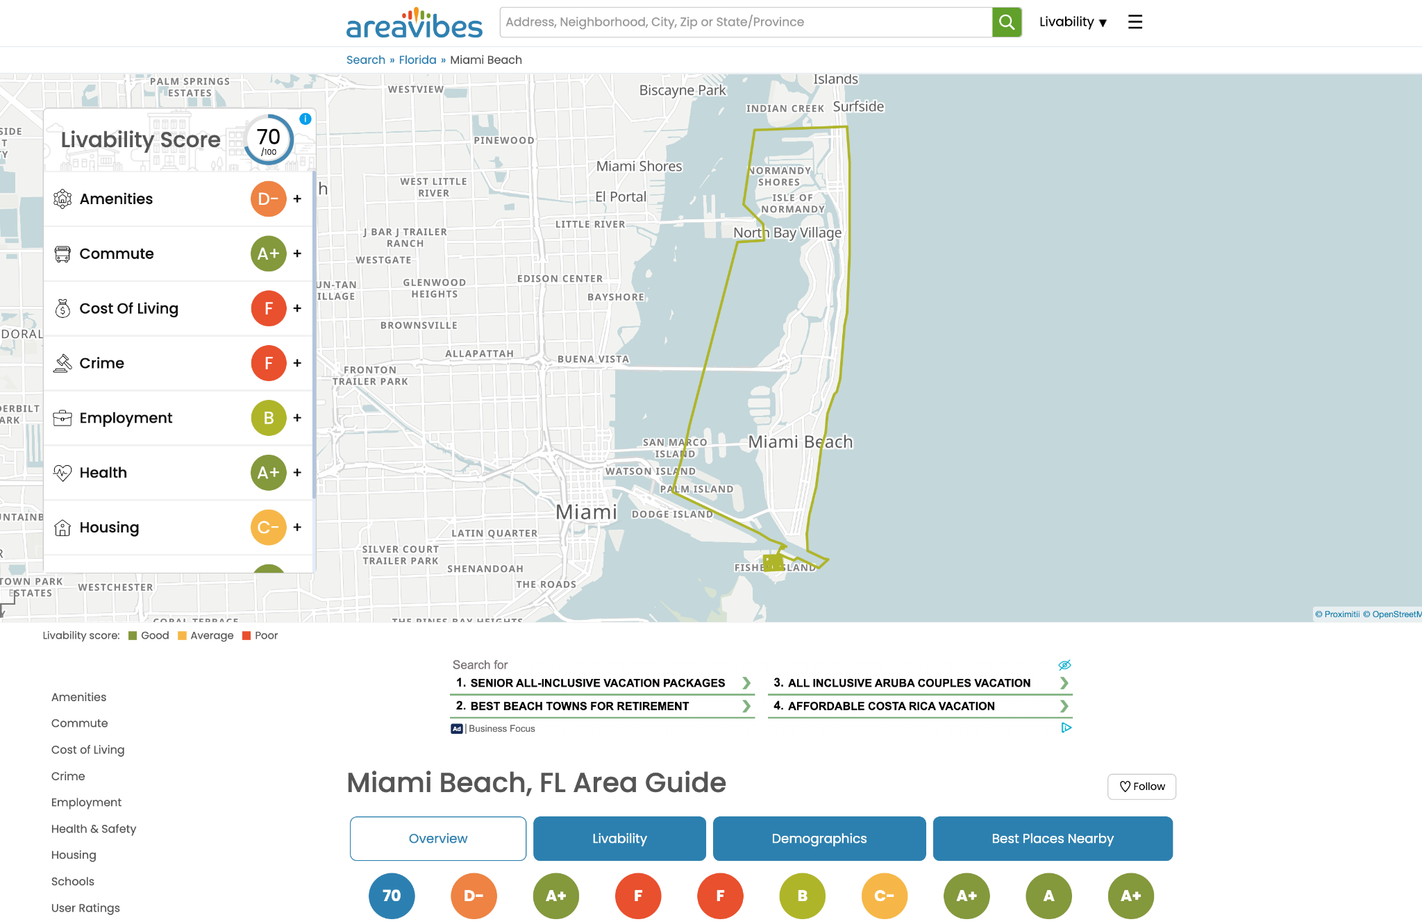1422x924 pixels.
Task: Open the hamburger menu icon
Action: point(1135,22)
